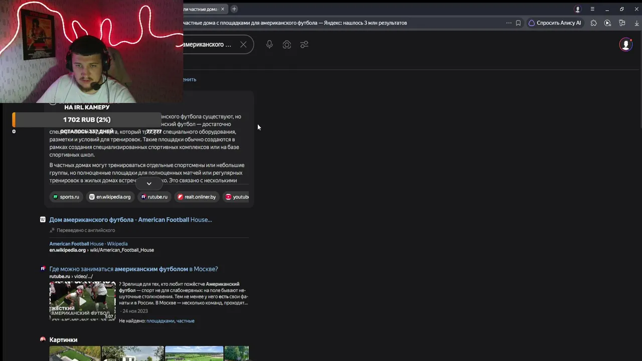Image resolution: width=642 pixels, height=361 pixels.
Task: Open the Дом американского футбола result
Action: [130, 220]
